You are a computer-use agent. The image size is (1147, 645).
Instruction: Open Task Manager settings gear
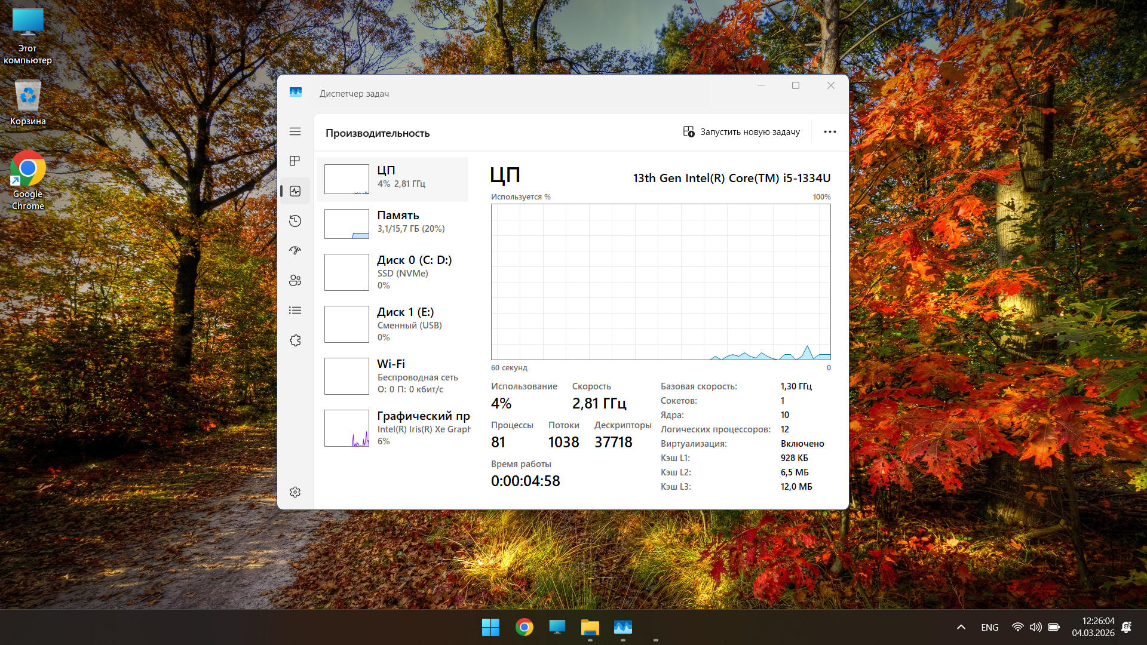[295, 492]
